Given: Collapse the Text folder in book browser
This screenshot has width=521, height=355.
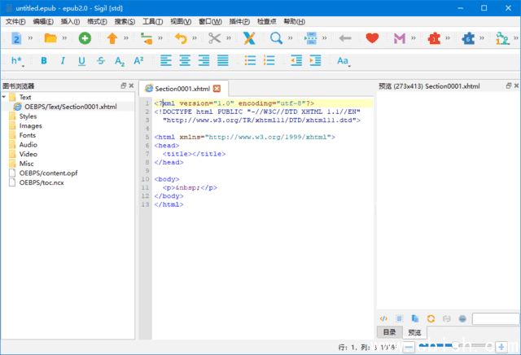Looking at the screenshot, I should point(5,98).
